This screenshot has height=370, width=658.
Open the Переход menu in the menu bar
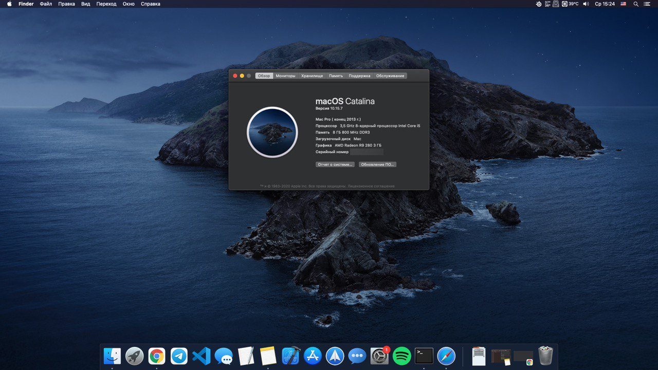[x=106, y=4]
